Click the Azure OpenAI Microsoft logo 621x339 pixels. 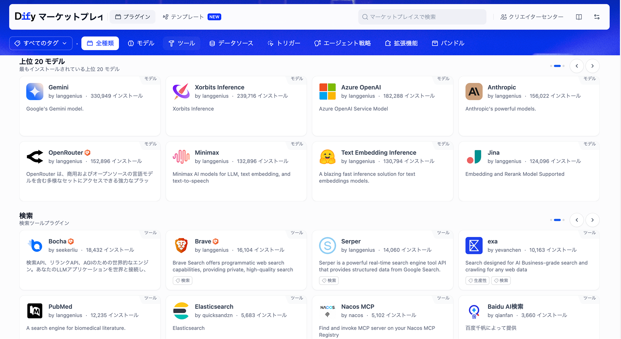[328, 91]
